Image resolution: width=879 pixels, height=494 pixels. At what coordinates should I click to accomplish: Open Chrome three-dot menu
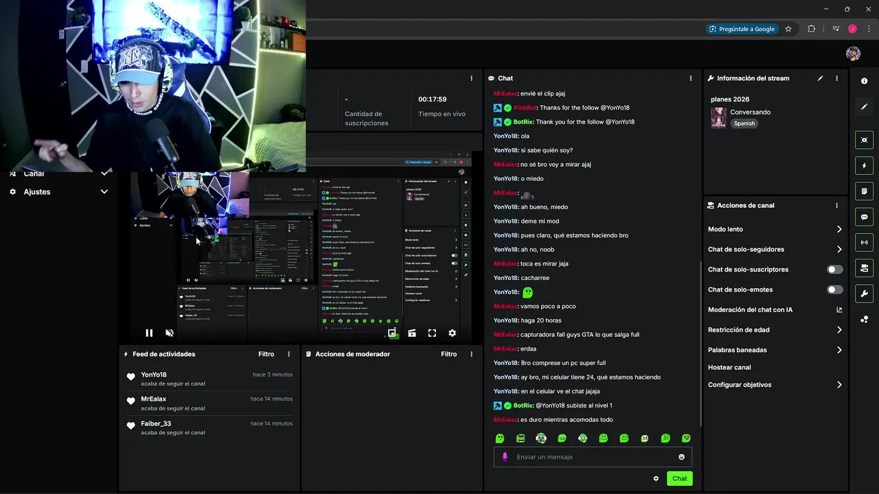(x=869, y=29)
